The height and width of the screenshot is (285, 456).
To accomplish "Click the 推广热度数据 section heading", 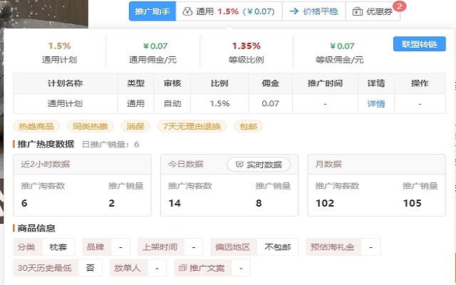I will 46,144.
